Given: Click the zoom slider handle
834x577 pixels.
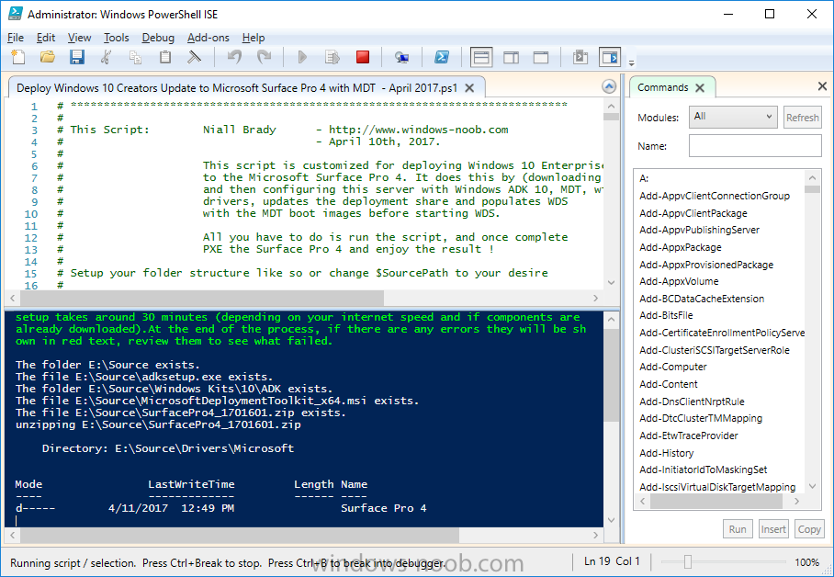Looking at the screenshot, I should pos(688,561).
